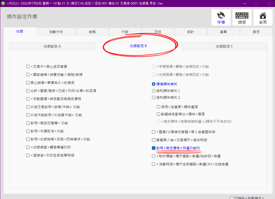Switch to the 桌單 tab

[223, 32]
